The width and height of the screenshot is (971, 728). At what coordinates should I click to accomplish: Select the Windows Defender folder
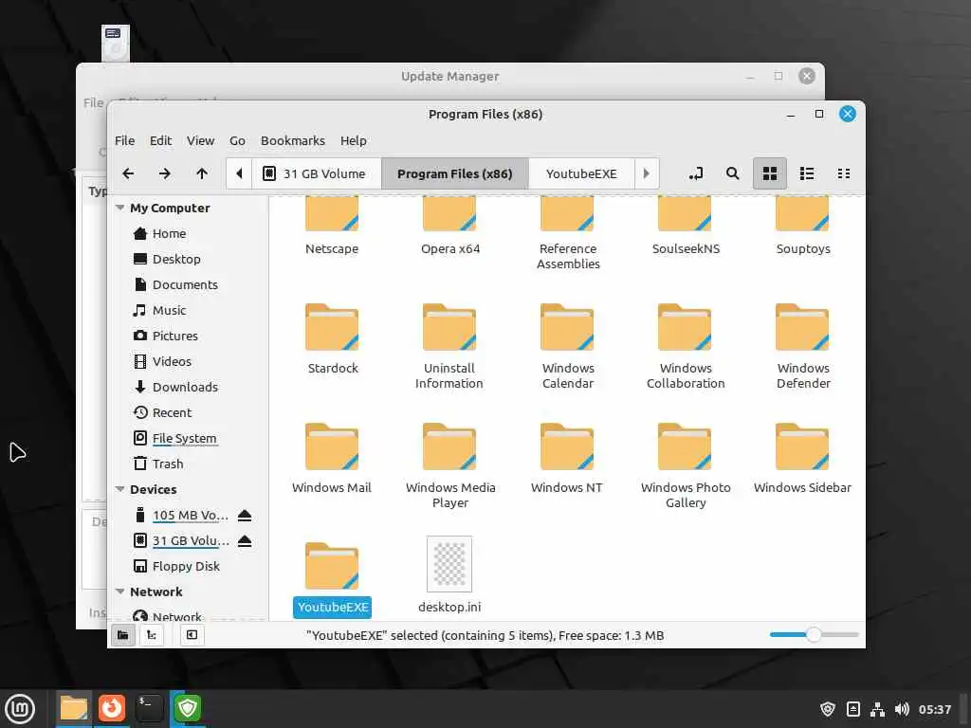(x=803, y=347)
